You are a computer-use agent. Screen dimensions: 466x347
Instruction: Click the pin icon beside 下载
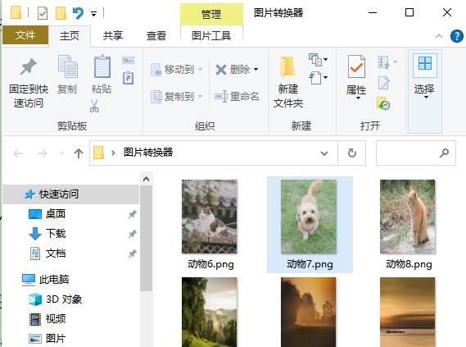pyautogui.click(x=132, y=234)
